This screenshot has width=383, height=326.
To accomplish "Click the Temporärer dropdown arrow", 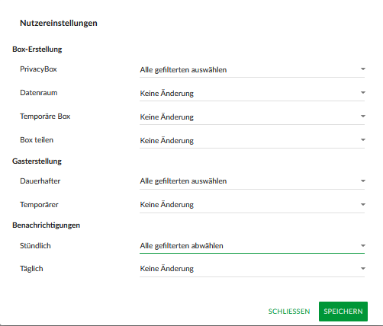I will coord(363,205).
